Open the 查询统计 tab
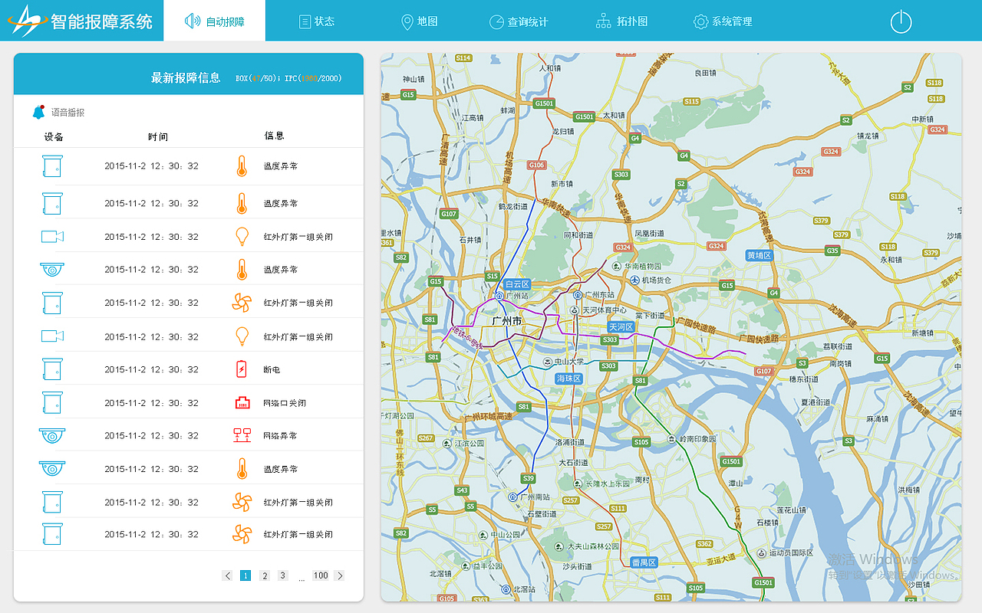The image size is (982, 613). coord(519,21)
